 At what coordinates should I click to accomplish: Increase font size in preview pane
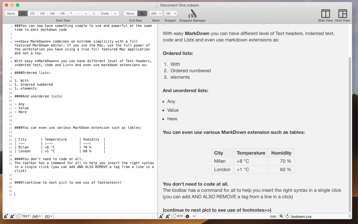coord(168,216)
